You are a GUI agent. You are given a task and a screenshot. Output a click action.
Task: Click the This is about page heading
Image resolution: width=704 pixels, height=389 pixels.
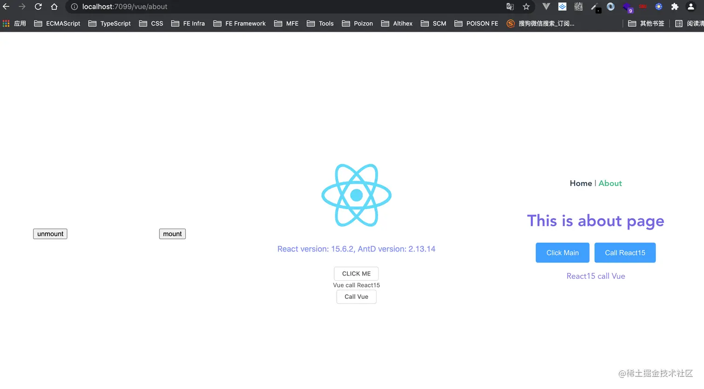pyautogui.click(x=596, y=221)
